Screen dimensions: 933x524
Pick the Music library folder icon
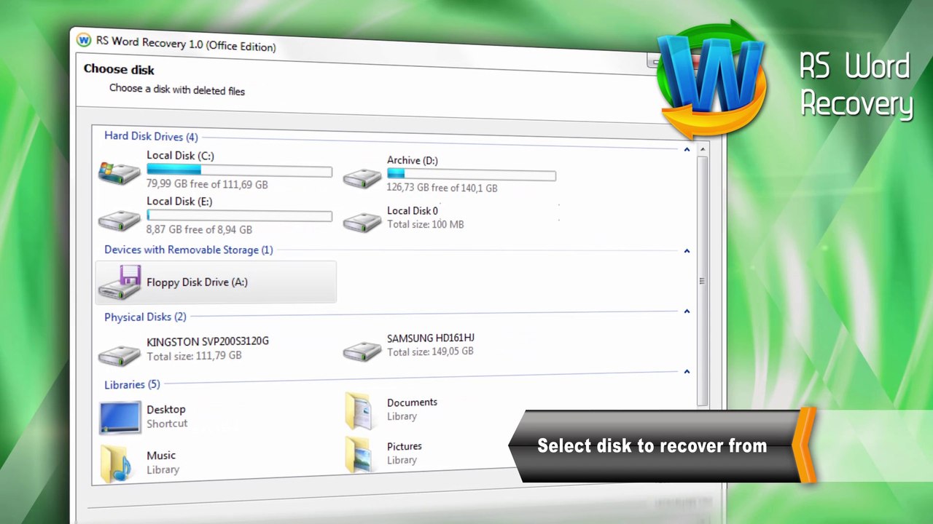pyautogui.click(x=117, y=464)
